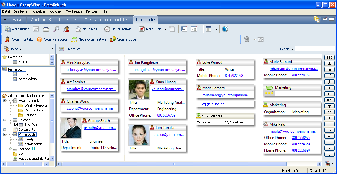Screen dimensions: 337x174
Task: Open tab bar dropdown arrow left of Basis
Action: [x=5, y=20]
